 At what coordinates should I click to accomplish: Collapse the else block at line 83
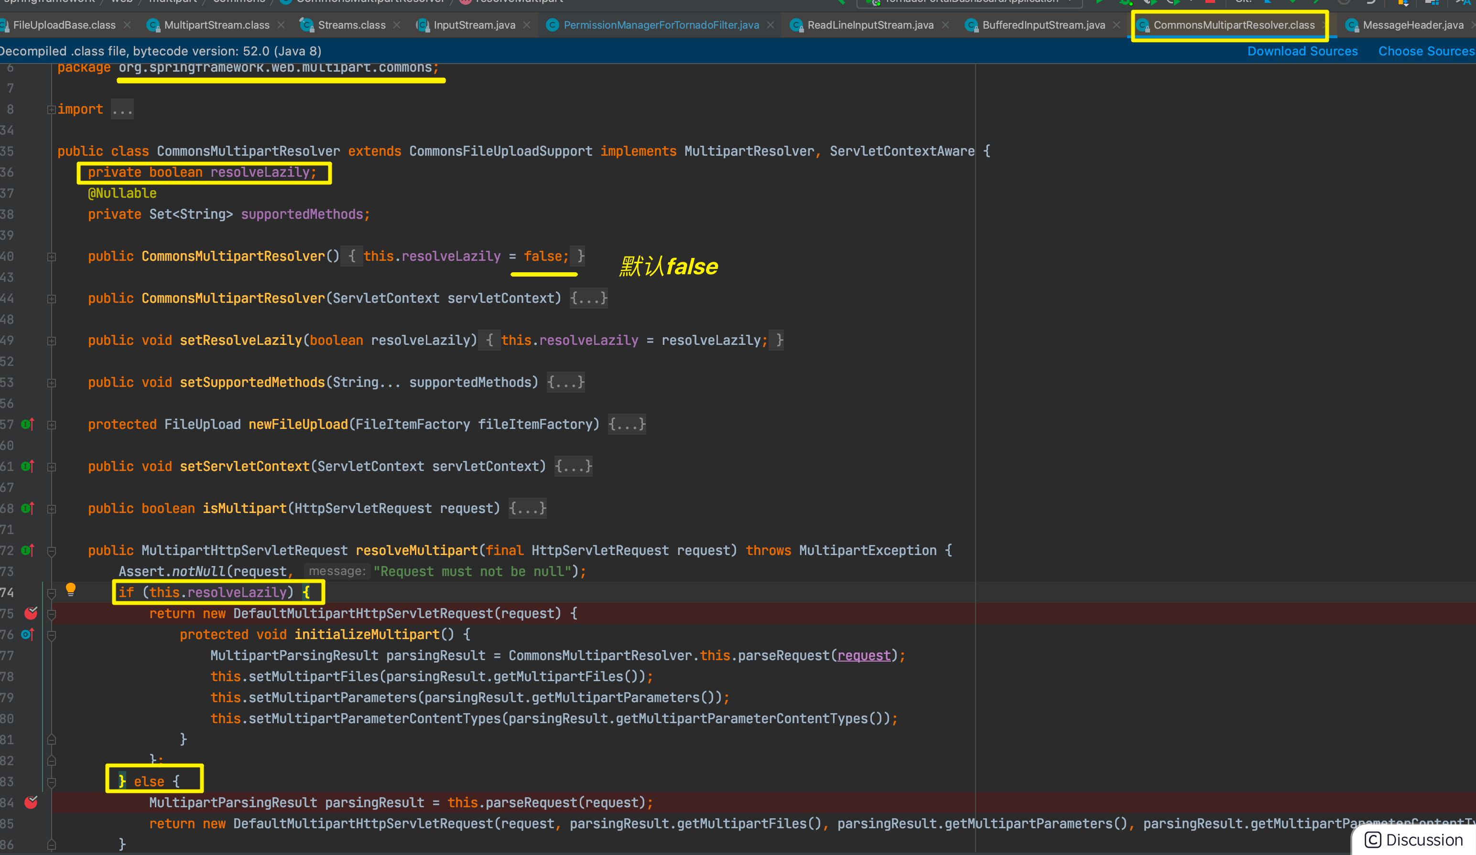pos(52,782)
